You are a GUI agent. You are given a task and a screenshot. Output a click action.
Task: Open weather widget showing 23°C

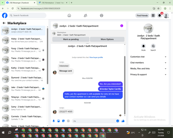click(131, 132)
